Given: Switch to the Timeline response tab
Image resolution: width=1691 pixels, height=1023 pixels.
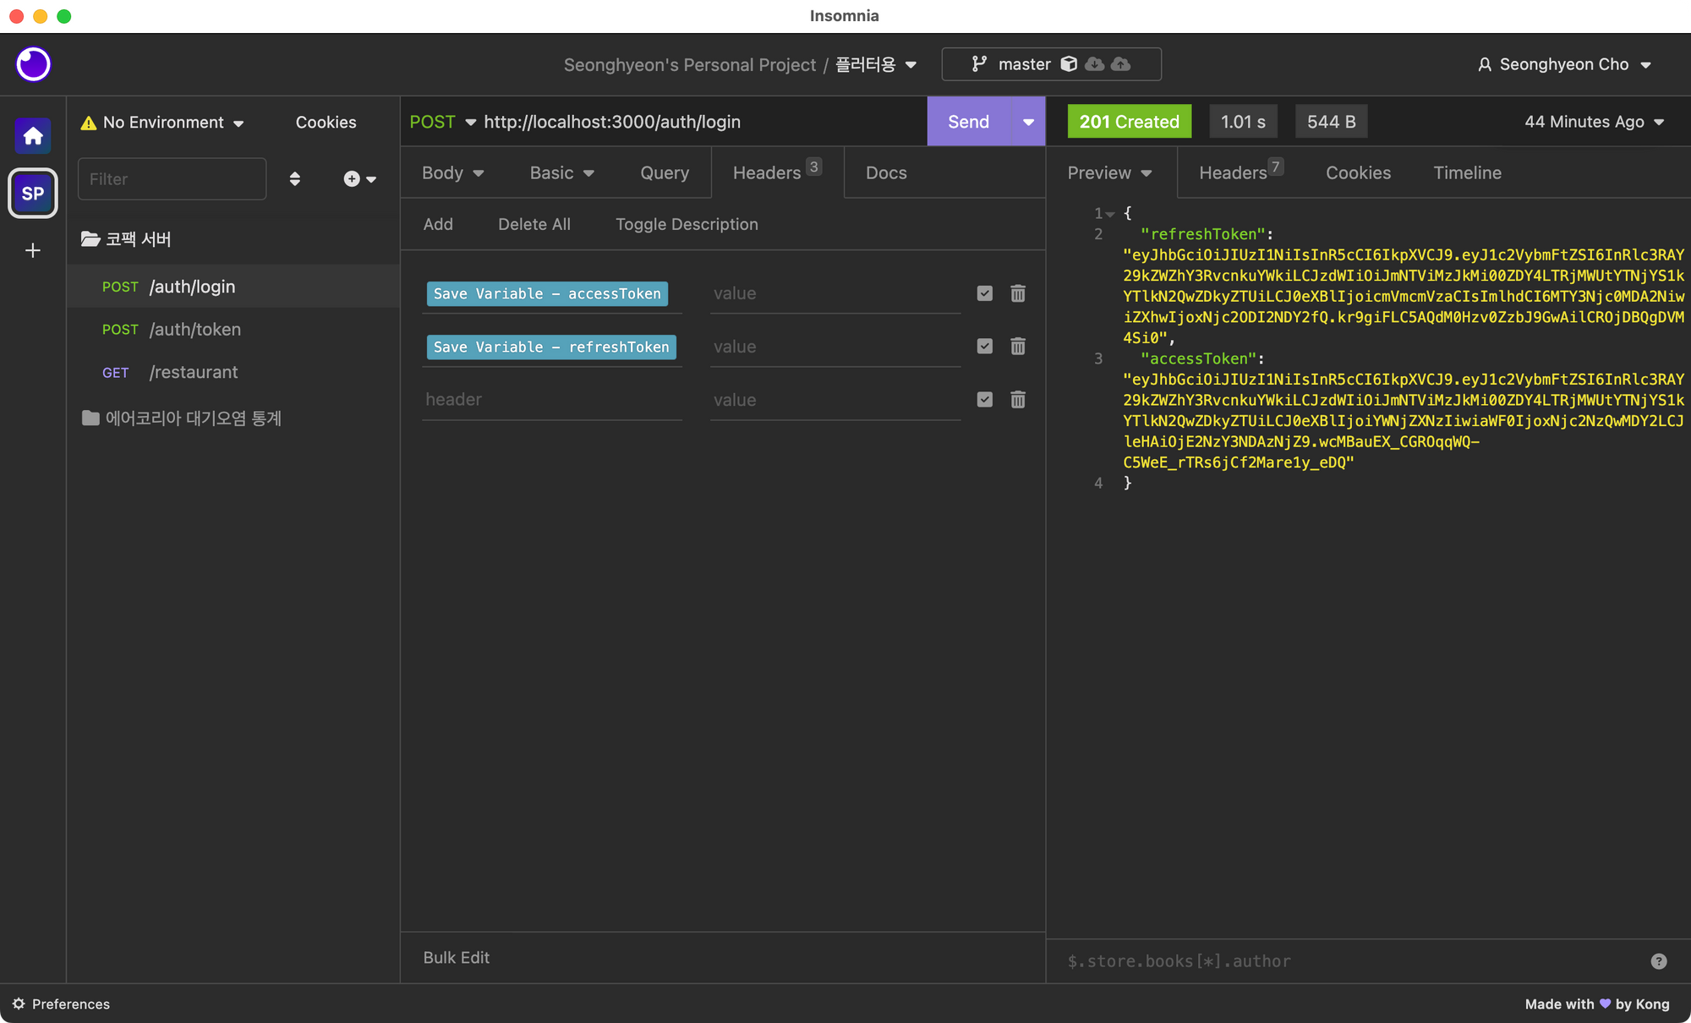Looking at the screenshot, I should (x=1467, y=172).
